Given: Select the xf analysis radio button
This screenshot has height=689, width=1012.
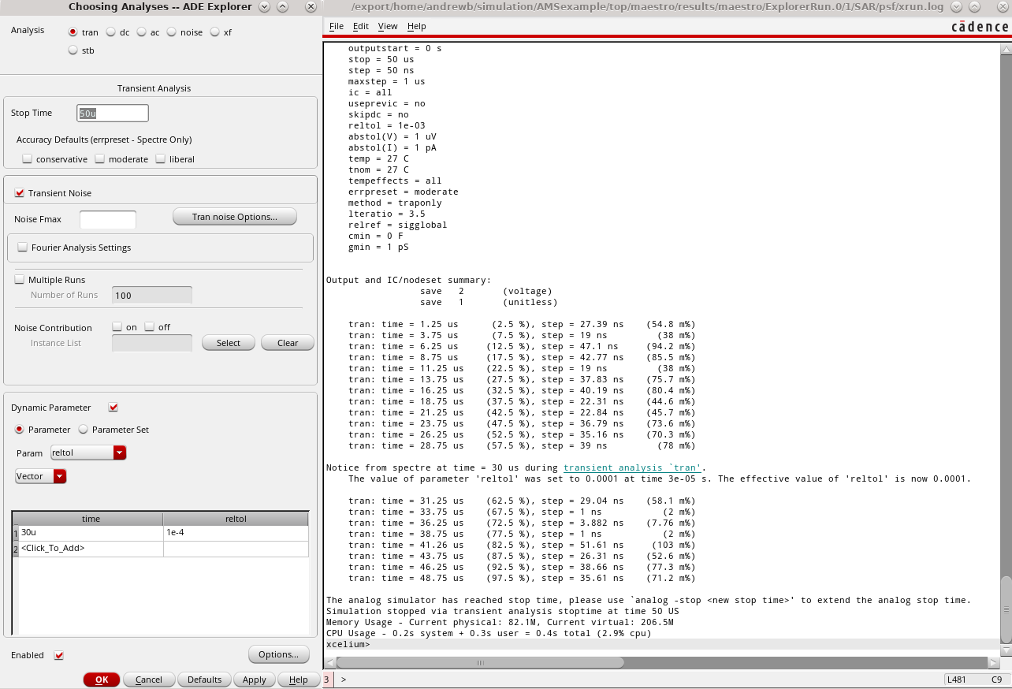Looking at the screenshot, I should click(x=215, y=33).
